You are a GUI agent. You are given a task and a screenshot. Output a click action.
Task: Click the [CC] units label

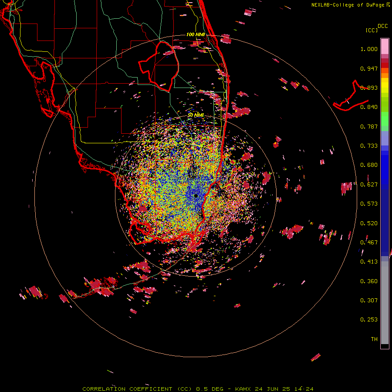point(372,30)
